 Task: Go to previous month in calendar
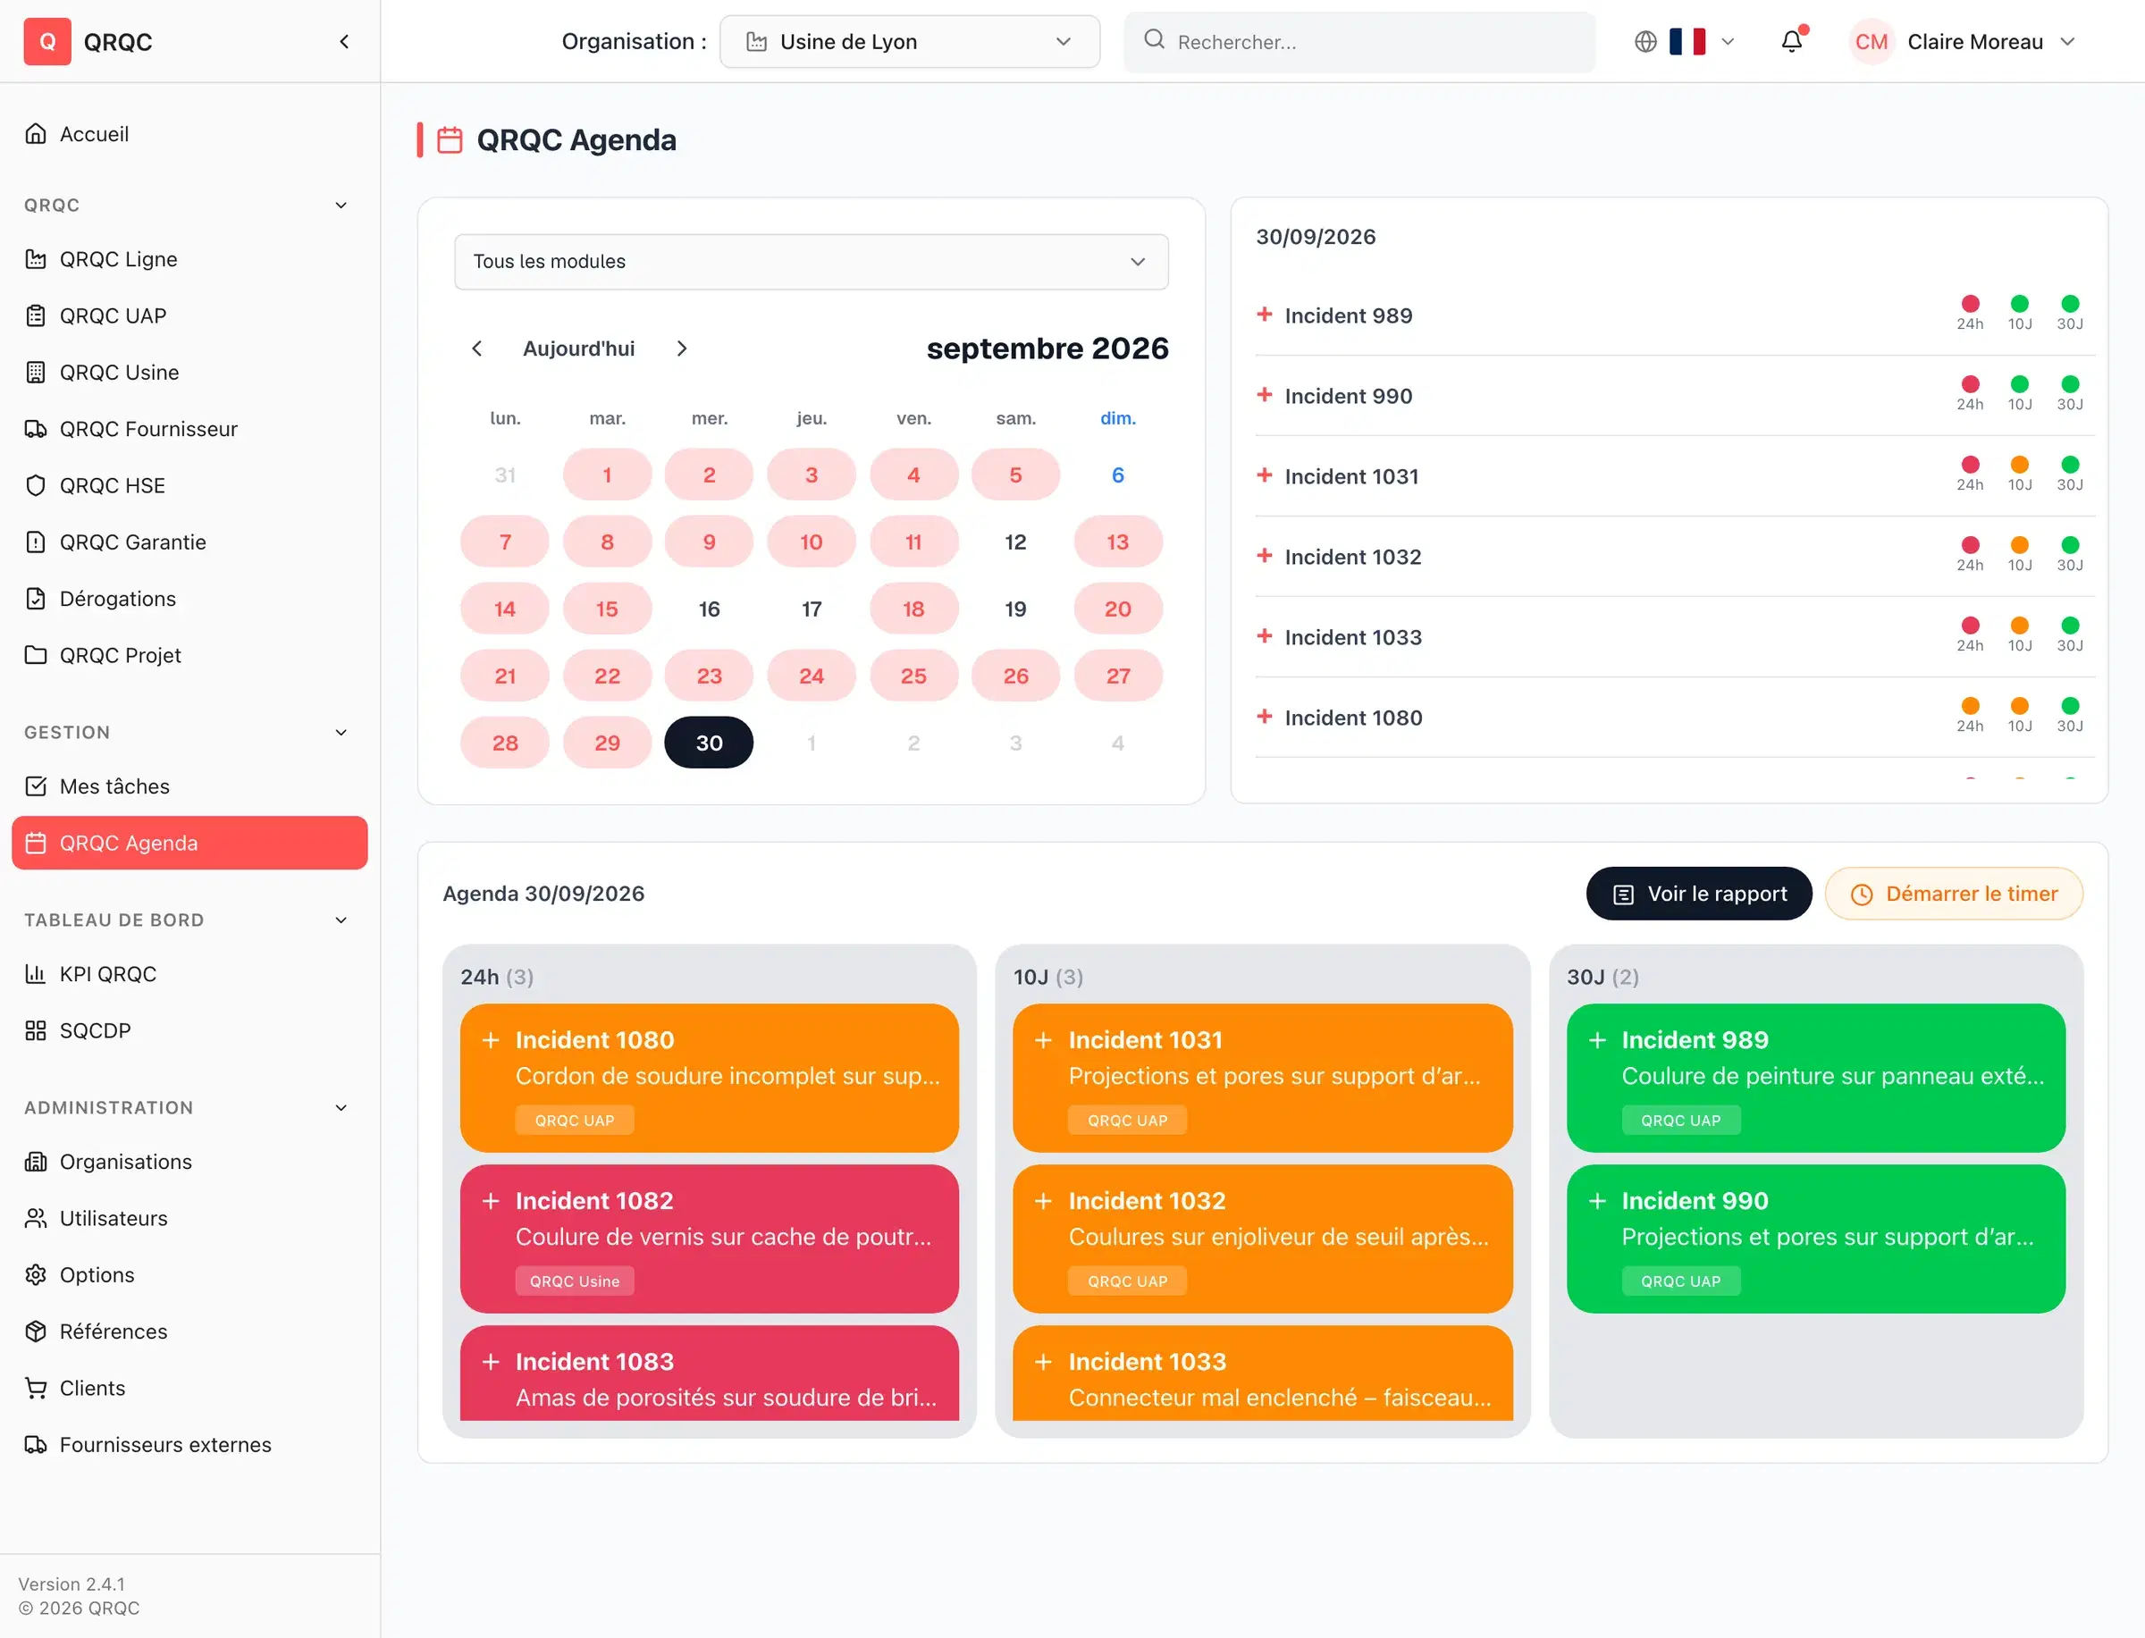coord(476,349)
